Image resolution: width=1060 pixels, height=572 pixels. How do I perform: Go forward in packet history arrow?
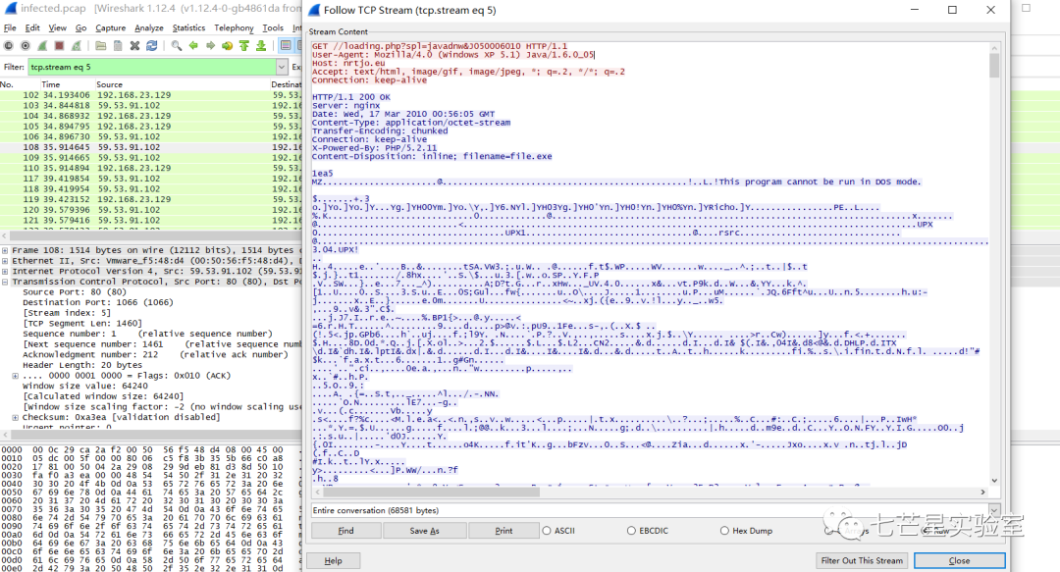210,45
